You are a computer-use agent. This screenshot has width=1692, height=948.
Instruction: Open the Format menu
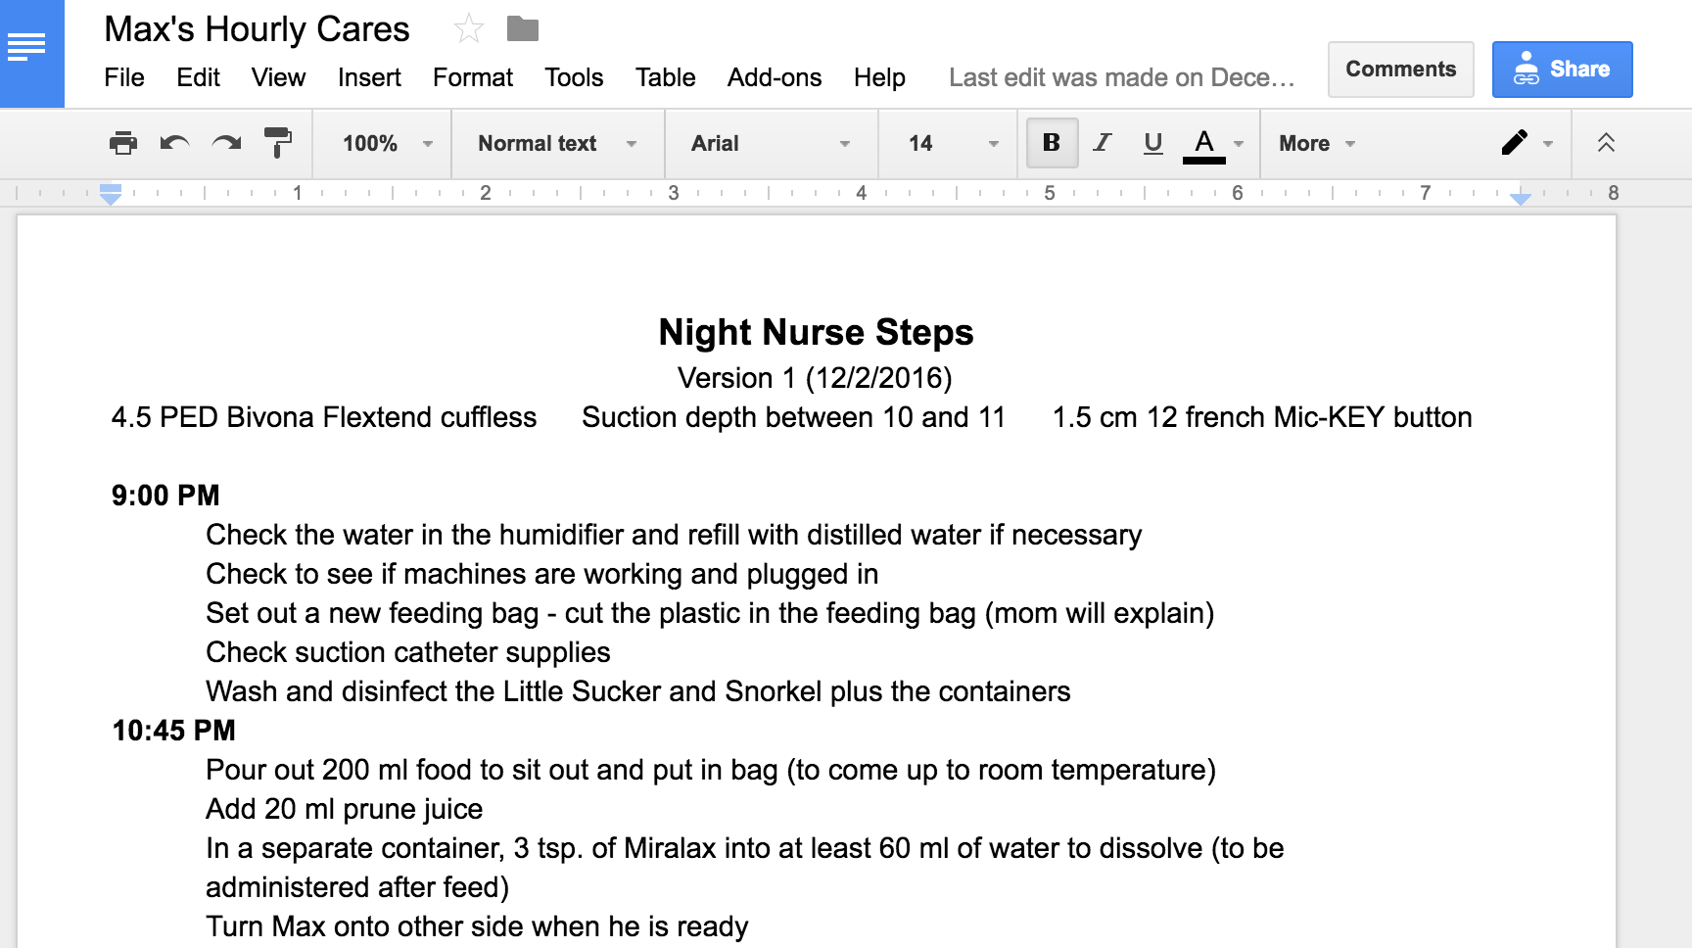tap(473, 77)
